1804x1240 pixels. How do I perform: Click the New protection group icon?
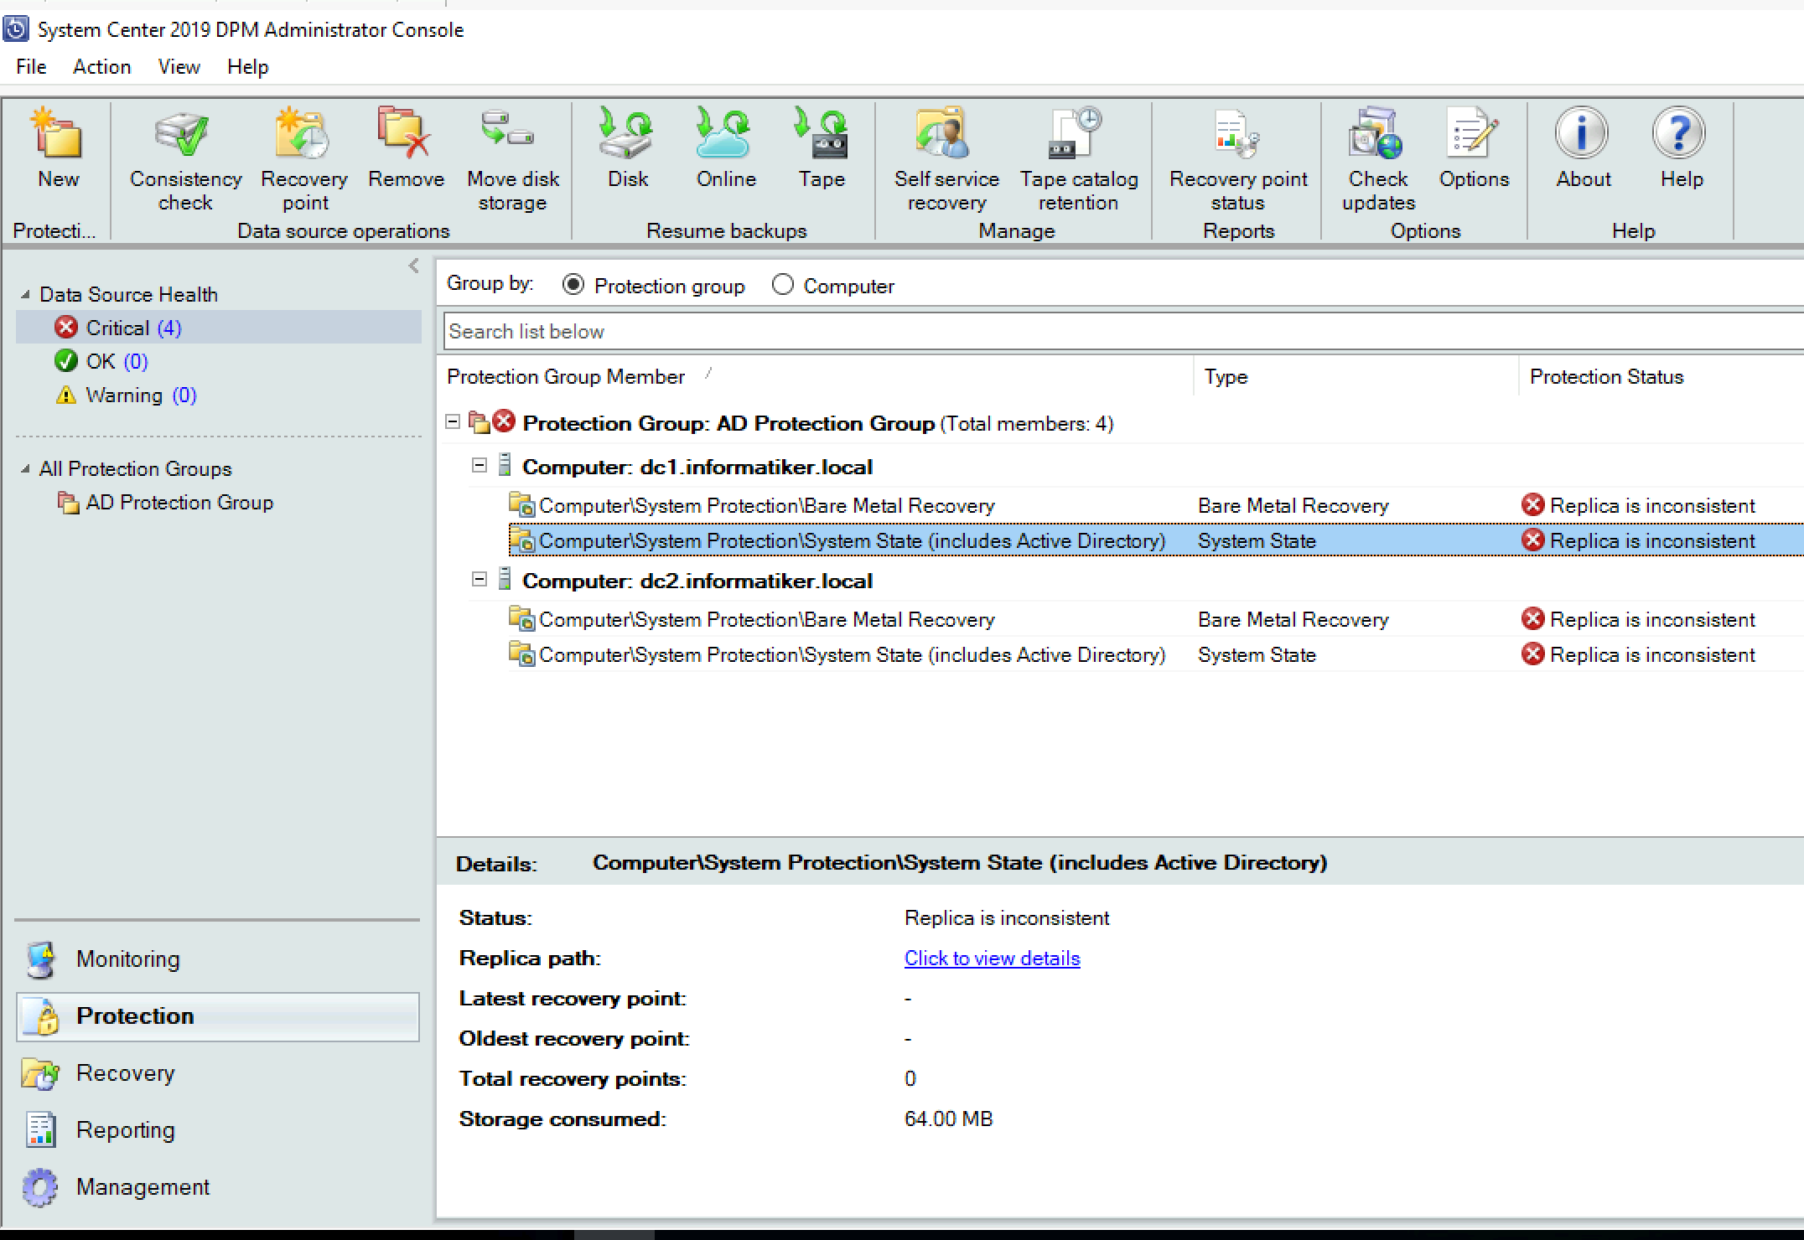(x=58, y=149)
